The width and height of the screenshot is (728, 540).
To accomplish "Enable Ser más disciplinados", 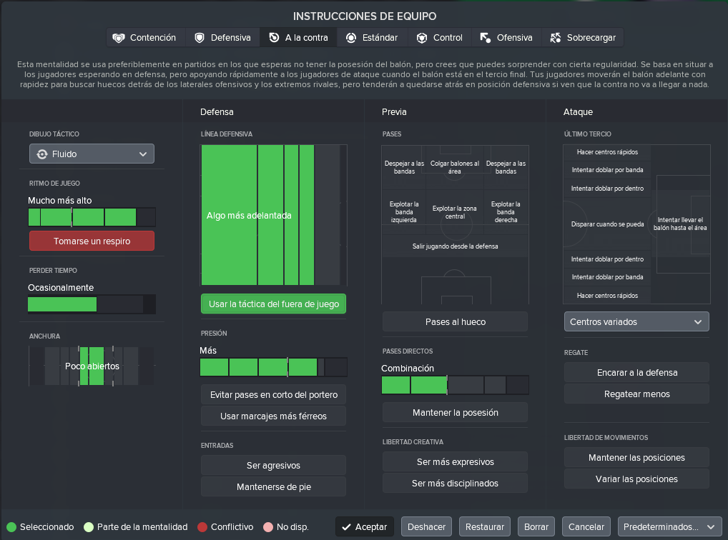I will pyautogui.click(x=455, y=482).
